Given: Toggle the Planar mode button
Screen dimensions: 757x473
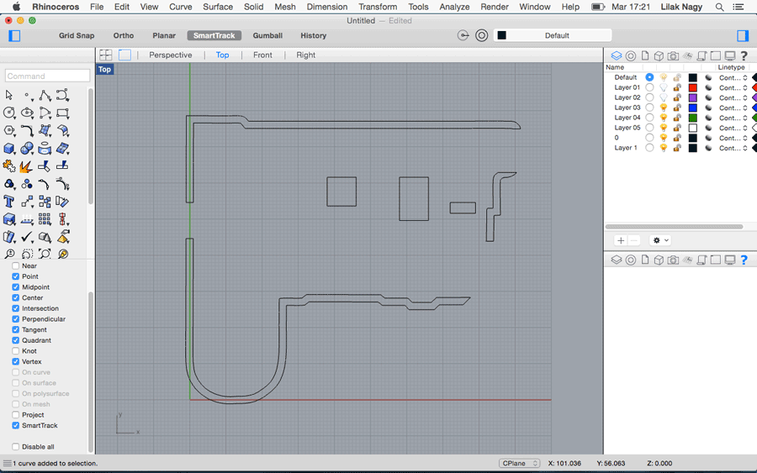Looking at the screenshot, I should pos(164,35).
